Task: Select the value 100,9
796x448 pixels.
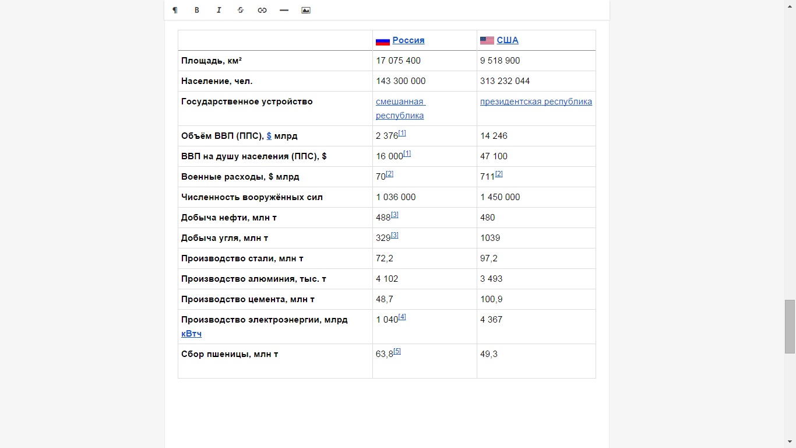Action: tap(491, 299)
